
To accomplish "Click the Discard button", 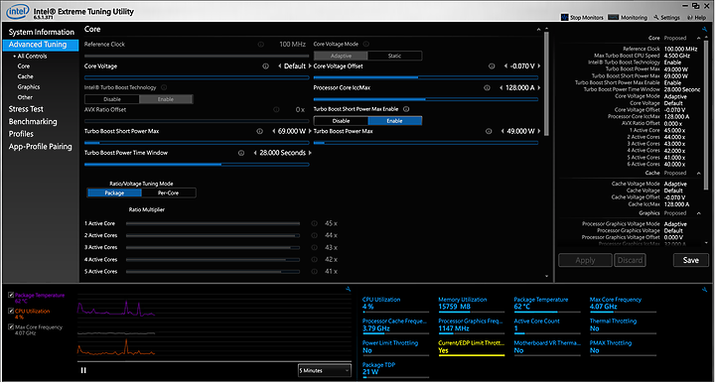I will (x=630, y=260).
